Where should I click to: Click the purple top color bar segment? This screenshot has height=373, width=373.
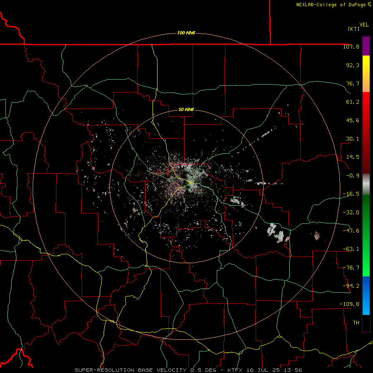pos(366,46)
